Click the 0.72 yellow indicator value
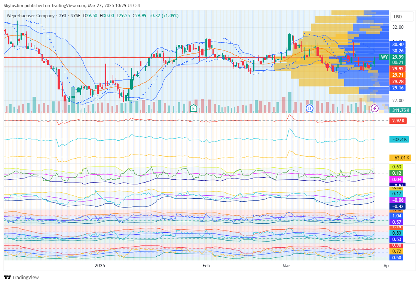Image resolution: width=419 pixels, height=284 pixels. 397,251
